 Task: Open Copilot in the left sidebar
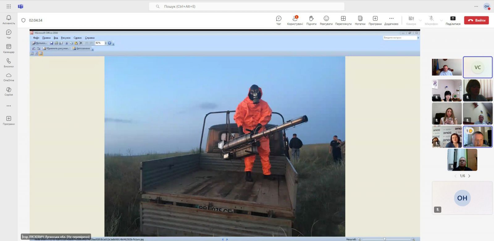[x=9, y=91]
